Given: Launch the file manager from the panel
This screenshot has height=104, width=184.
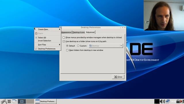Looking at the screenshot, I should coord(9,101).
